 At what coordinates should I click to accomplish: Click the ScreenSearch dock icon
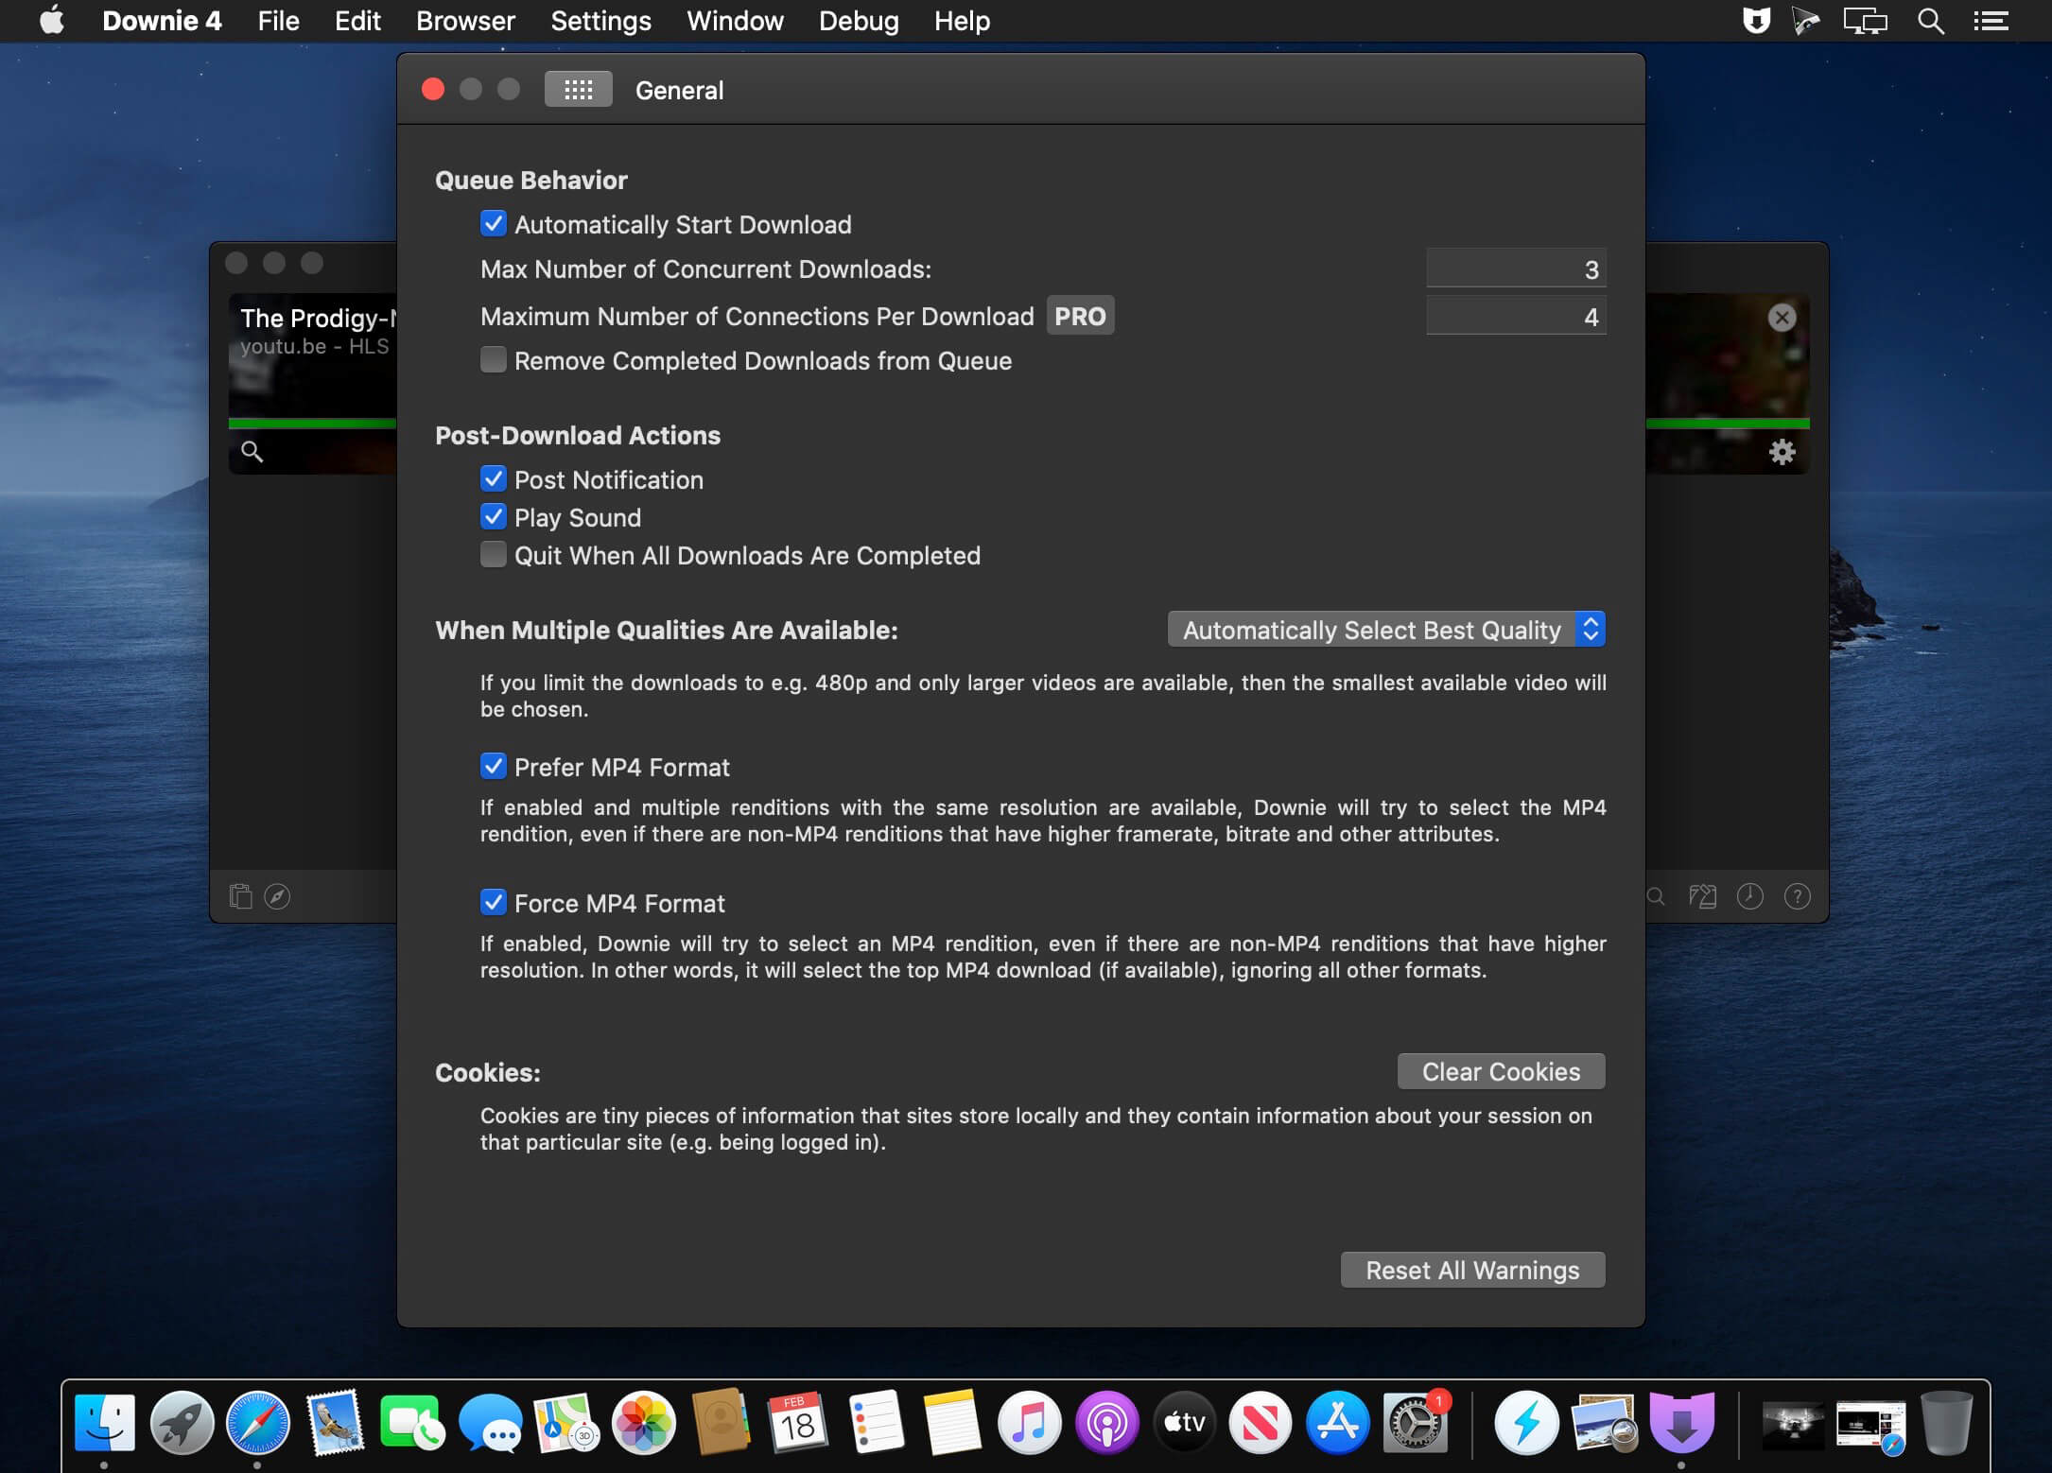pyautogui.click(x=1603, y=1420)
